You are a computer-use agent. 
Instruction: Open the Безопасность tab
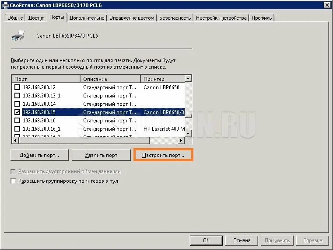pos(175,18)
